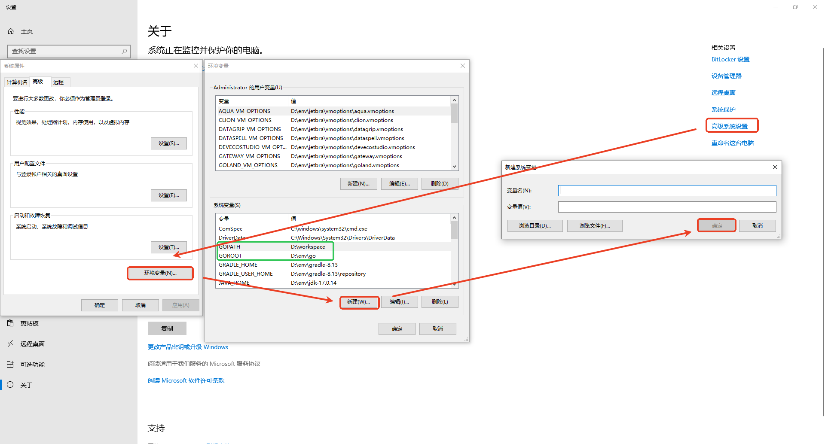Focus the variable value input field

[x=667, y=207]
